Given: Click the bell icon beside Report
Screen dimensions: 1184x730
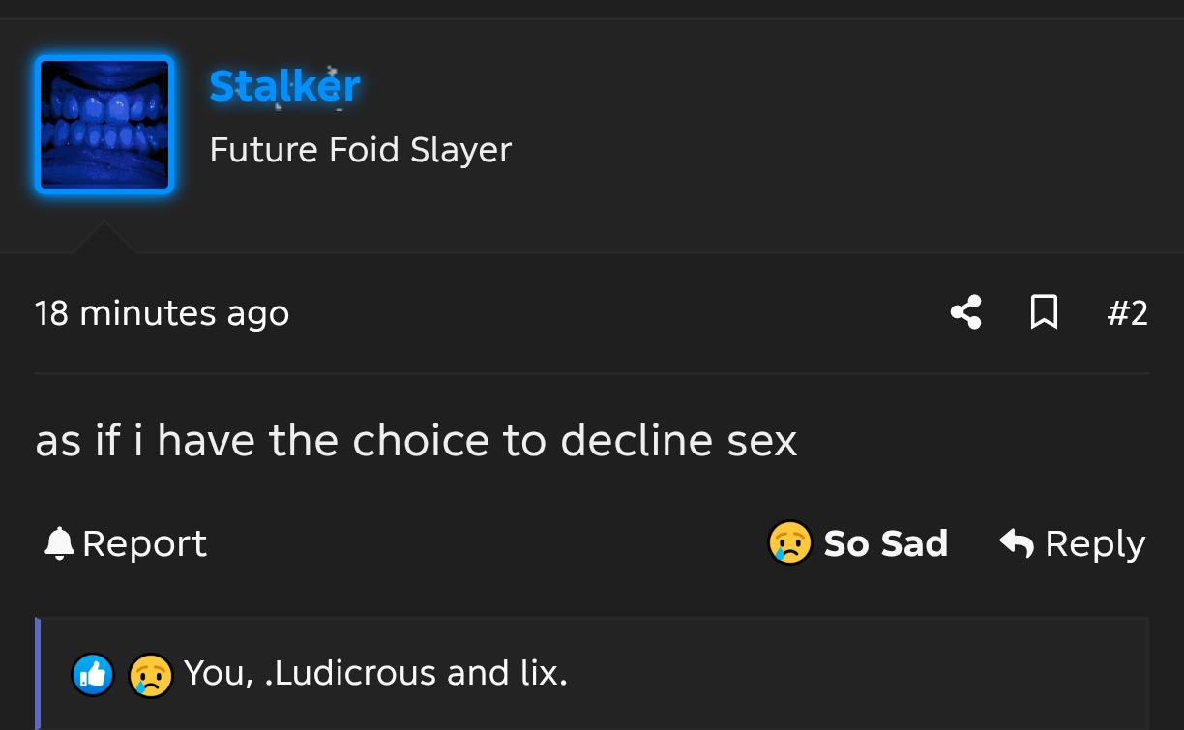Looking at the screenshot, I should pyautogui.click(x=59, y=543).
